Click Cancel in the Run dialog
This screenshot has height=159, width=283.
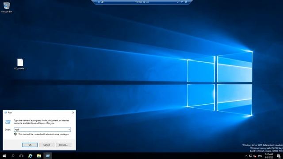pos(46,145)
